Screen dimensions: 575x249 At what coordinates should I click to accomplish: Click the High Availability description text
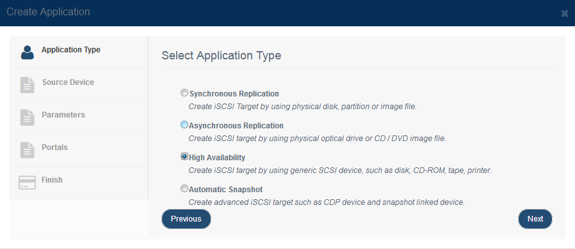[340, 170]
